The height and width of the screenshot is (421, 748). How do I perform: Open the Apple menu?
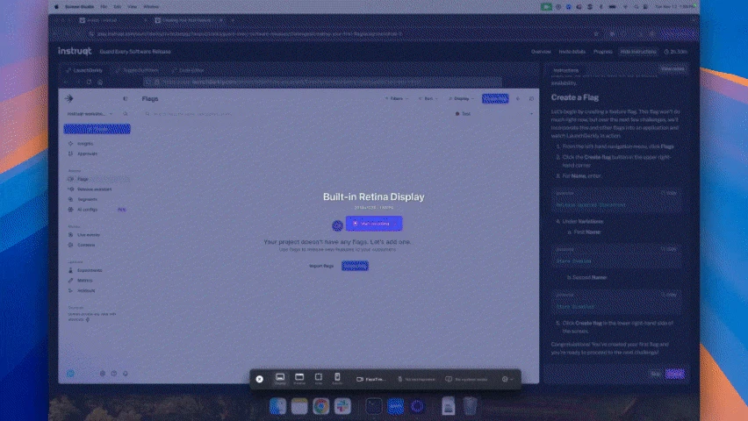click(x=57, y=7)
